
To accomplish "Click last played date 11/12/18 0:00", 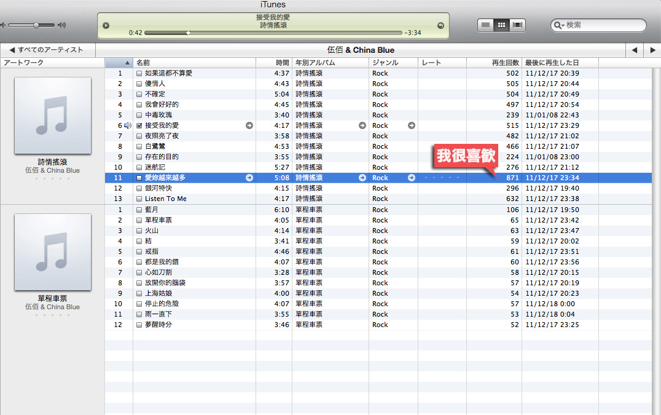I will [x=550, y=304].
